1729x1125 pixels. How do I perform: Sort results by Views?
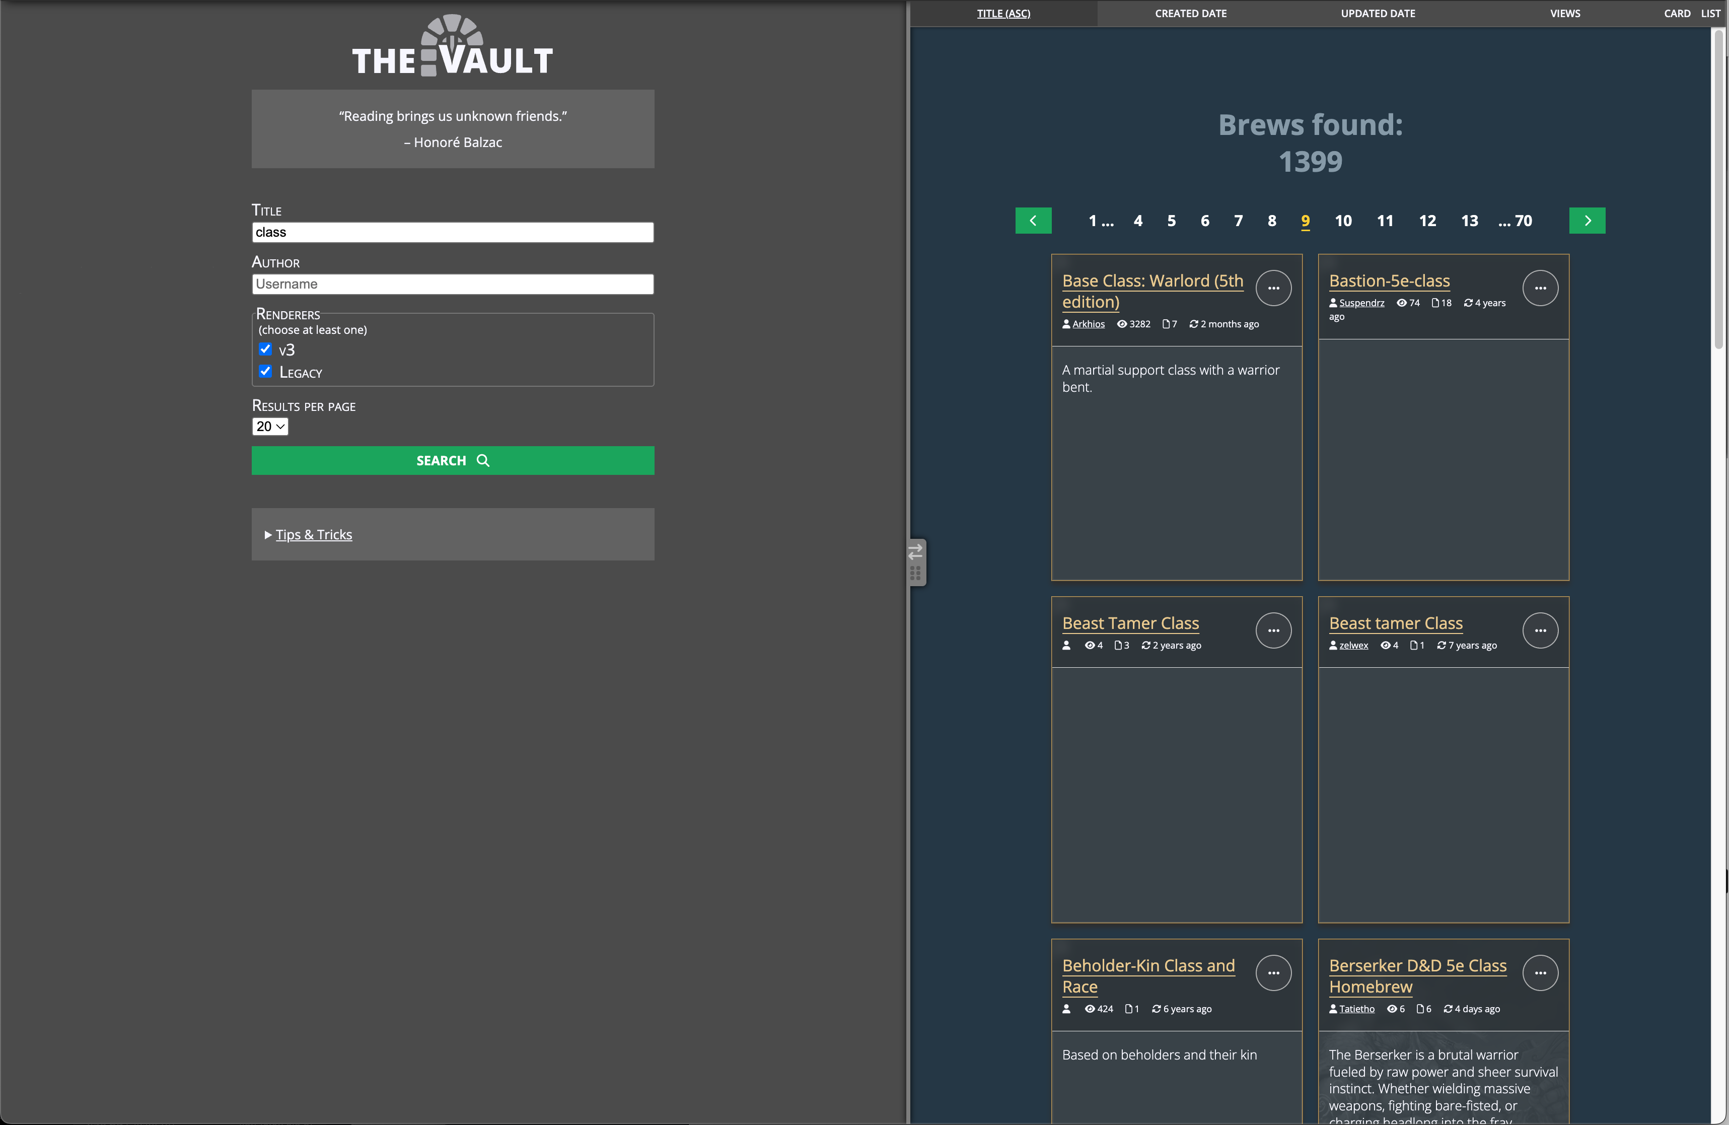[x=1565, y=13]
